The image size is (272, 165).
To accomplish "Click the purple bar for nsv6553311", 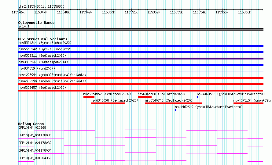I will coord(141,59).
